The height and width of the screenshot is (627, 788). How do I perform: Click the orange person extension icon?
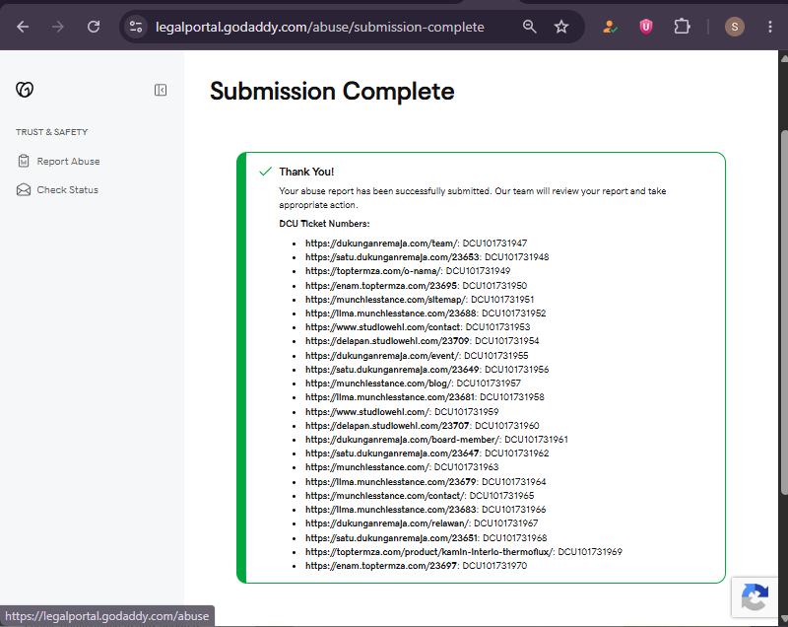pos(610,27)
